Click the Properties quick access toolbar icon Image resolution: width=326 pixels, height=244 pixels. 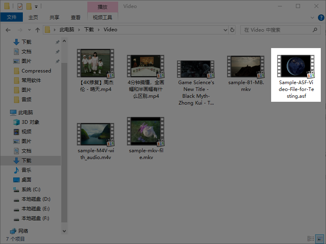(20, 6)
